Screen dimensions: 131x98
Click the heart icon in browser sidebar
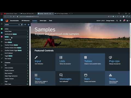2,51
